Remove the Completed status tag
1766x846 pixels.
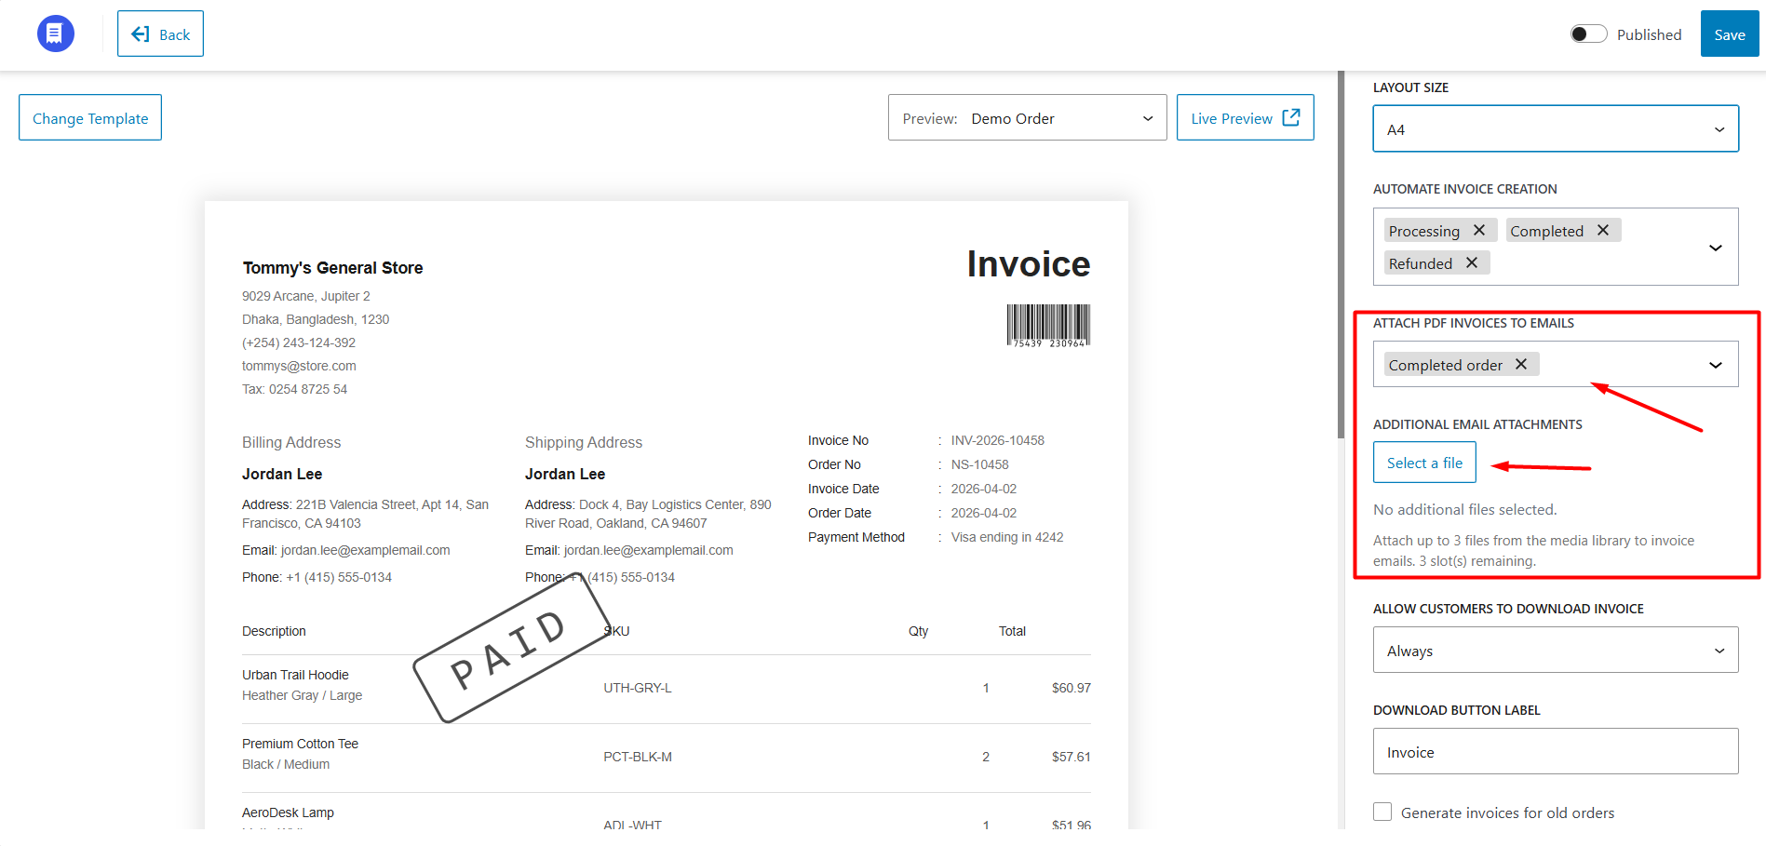[x=1603, y=230]
